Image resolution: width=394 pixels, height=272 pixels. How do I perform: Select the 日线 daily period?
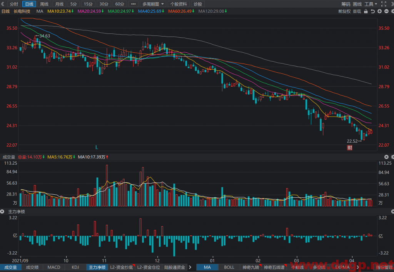click(29, 4)
